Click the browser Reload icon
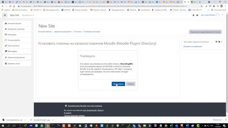This screenshot has height=128, width=228. pos(10,6)
